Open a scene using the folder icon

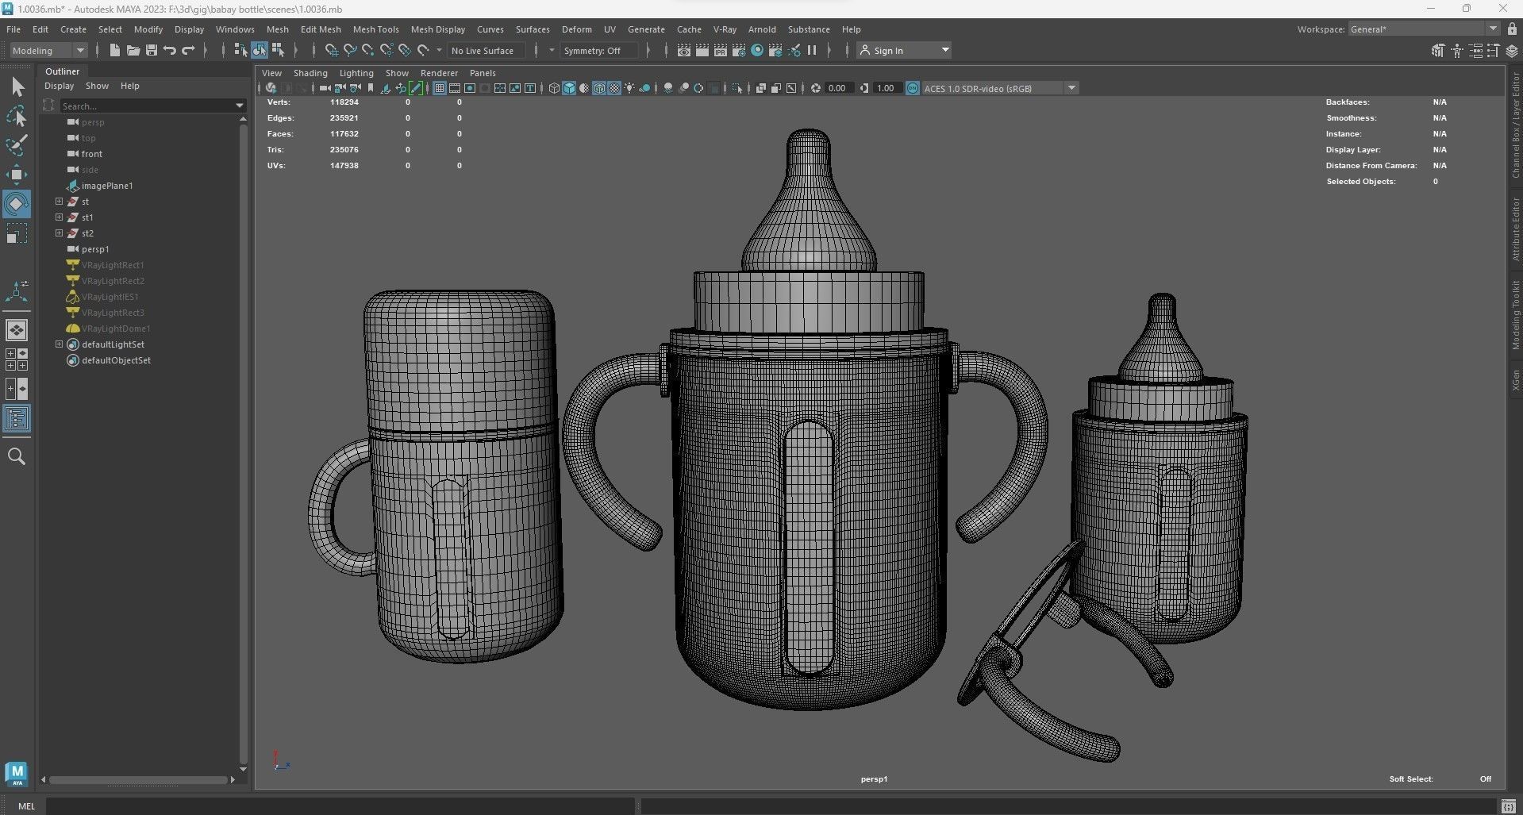click(133, 50)
